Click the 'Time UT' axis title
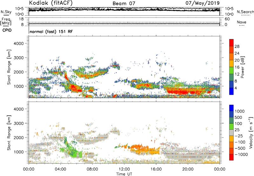The width and height of the screenshot is (254, 176). pyautogui.click(x=124, y=174)
